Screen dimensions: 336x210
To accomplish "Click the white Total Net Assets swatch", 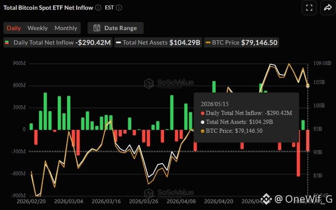I will tap(119, 42).
